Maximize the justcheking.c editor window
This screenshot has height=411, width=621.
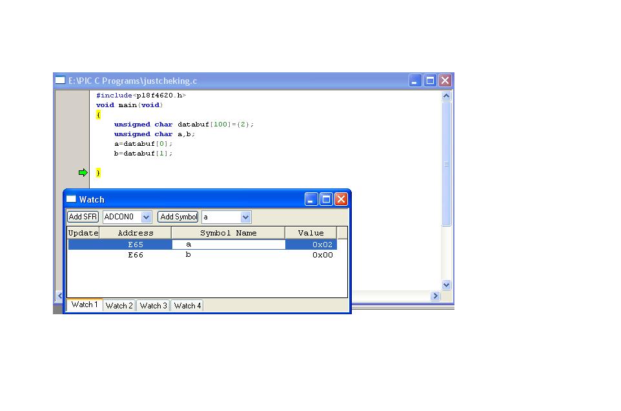click(x=430, y=81)
